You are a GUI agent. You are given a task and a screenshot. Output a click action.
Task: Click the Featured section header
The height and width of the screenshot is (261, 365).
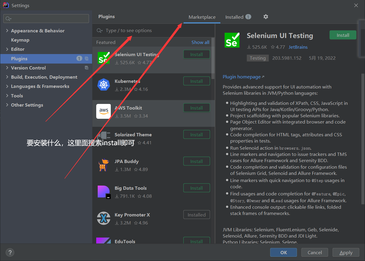106,42
